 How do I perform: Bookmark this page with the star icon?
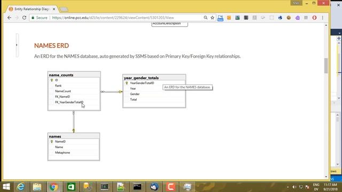(x=212, y=18)
